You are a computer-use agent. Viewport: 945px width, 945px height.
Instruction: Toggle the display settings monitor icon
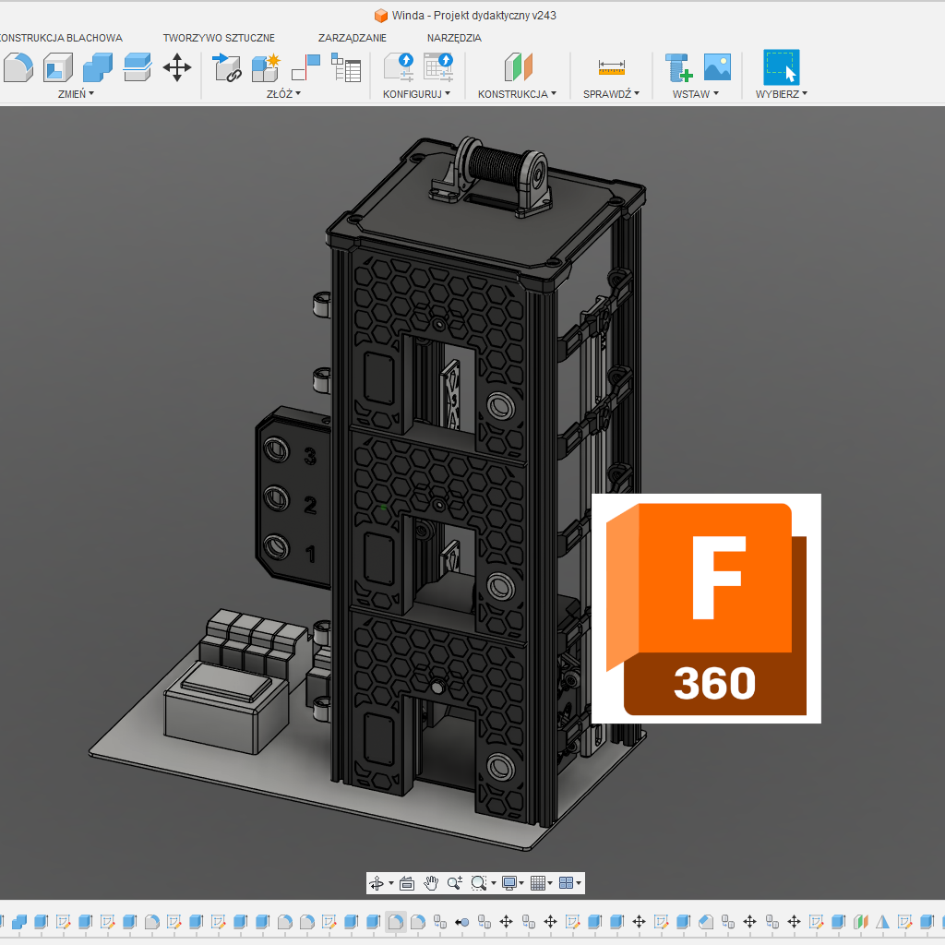[x=510, y=882]
